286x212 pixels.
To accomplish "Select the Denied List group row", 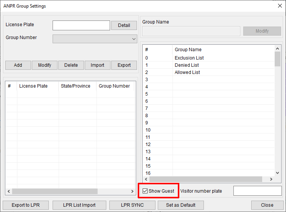I will (x=187, y=65).
